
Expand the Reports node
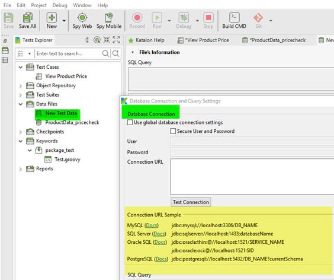coord(21,169)
